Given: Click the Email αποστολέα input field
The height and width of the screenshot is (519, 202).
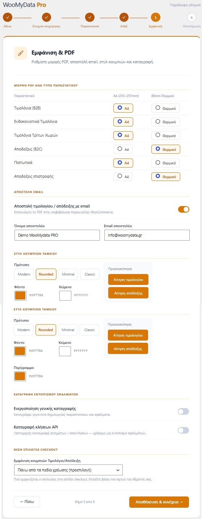Looking at the screenshot, I should click(x=147, y=235).
